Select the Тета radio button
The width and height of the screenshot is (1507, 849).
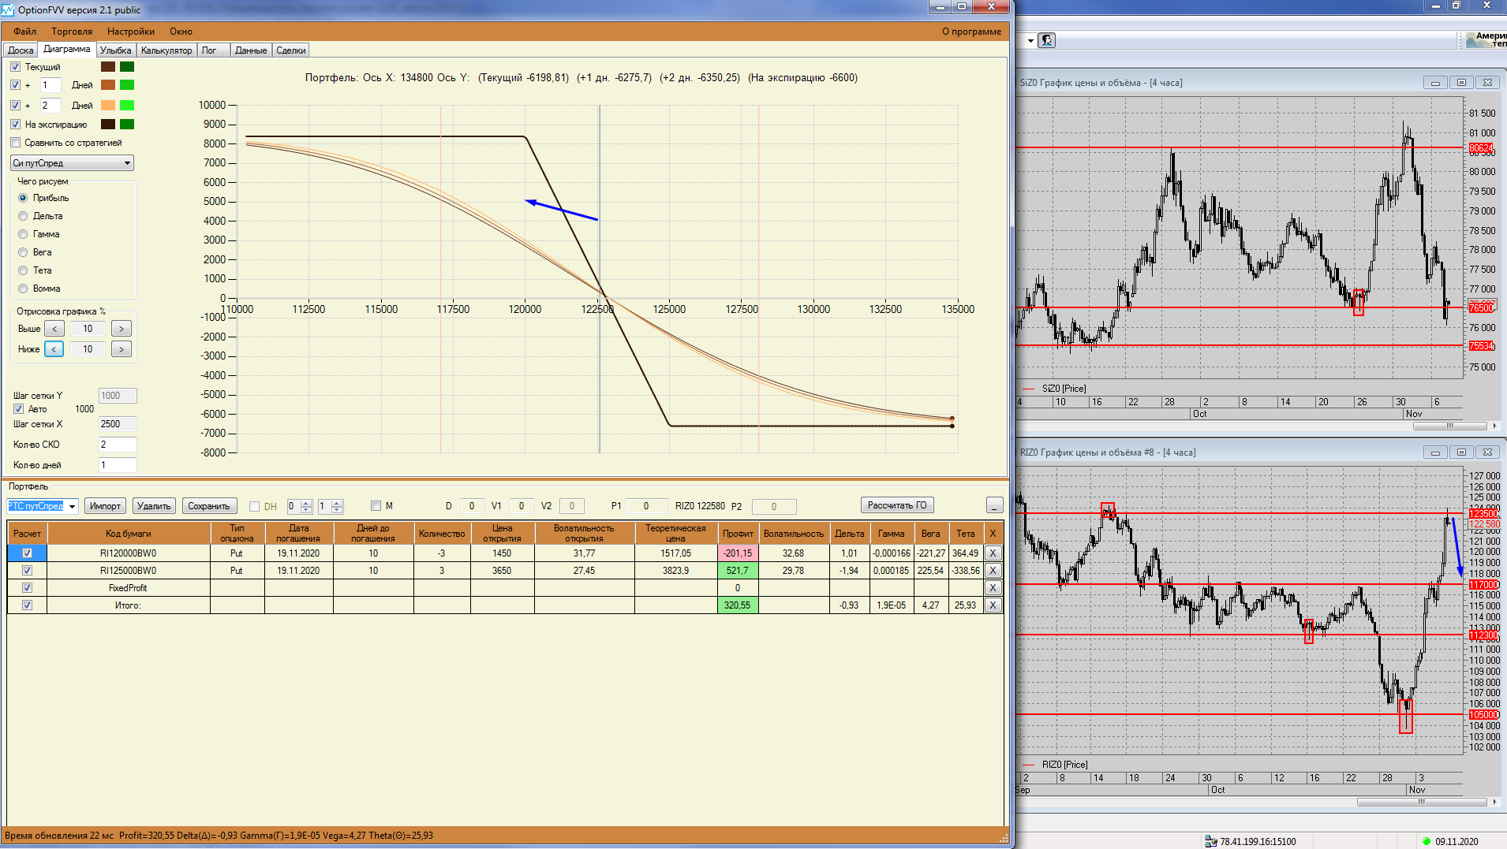pyautogui.click(x=23, y=270)
